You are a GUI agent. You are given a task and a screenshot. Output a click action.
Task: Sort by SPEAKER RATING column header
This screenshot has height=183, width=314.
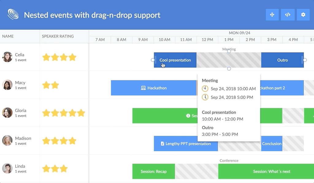click(64, 36)
